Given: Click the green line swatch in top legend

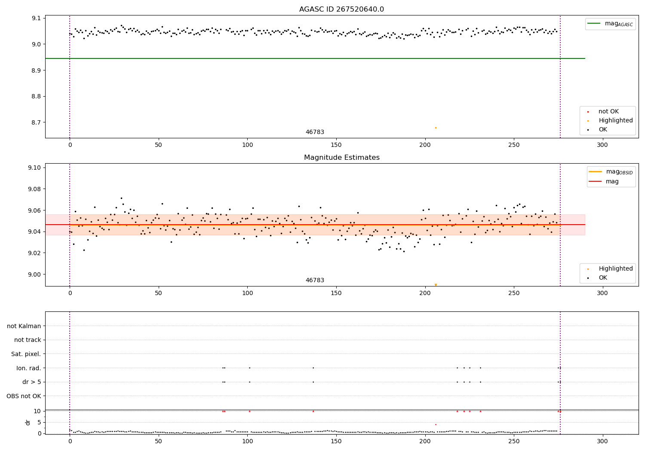Looking at the screenshot, I should [594, 23].
